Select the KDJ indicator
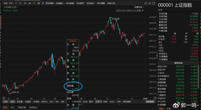Image resolution: width=201 pixels, height=110 pixels. (51, 102)
